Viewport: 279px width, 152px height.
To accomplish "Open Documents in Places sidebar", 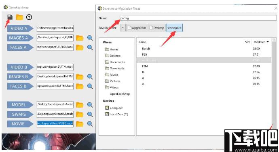I will pos(117,62).
